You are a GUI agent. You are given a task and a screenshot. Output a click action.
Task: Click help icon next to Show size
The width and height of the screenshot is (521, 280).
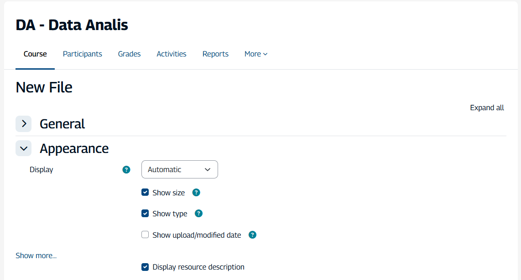(x=196, y=193)
